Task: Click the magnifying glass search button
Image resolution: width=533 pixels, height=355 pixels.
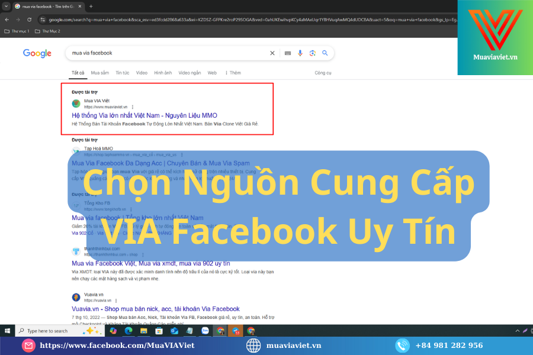Action: coord(325,53)
